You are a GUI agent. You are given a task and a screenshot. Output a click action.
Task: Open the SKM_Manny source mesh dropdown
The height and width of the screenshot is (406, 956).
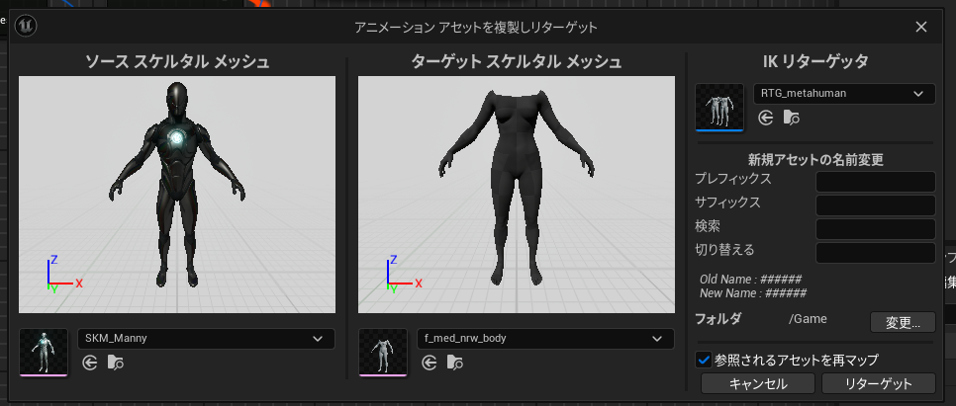(x=206, y=339)
